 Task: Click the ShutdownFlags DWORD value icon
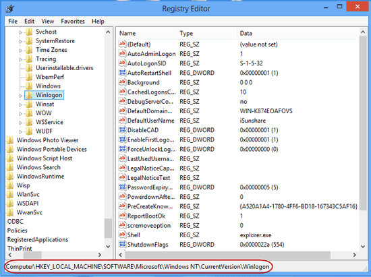pyautogui.click(x=122, y=244)
